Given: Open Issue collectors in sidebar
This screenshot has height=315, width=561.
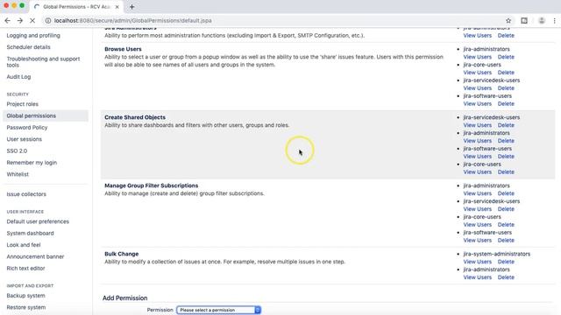Looking at the screenshot, I should pos(26,194).
